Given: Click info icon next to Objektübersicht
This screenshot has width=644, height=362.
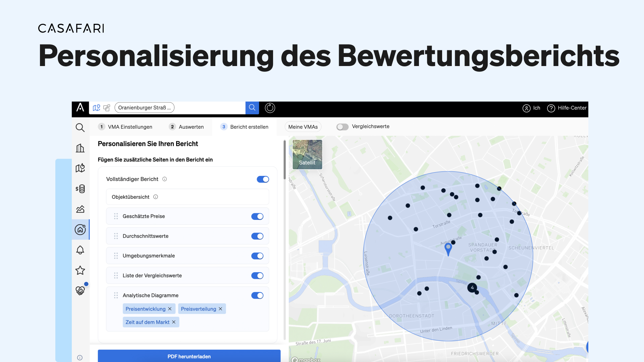Looking at the screenshot, I should pos(156,197).
